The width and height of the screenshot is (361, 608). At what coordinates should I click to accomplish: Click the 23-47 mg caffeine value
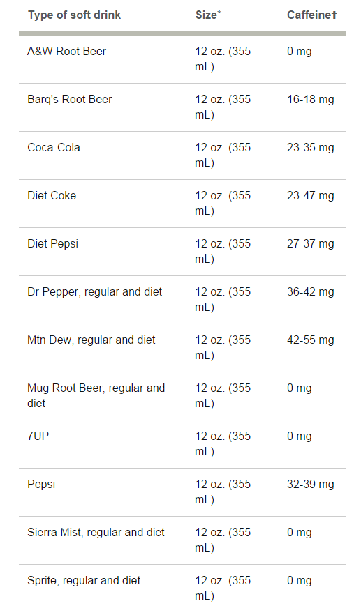[x=311, y=196]
